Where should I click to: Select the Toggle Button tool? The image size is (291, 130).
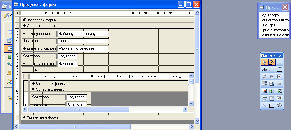pyautogui.click(x=264, y=77)
